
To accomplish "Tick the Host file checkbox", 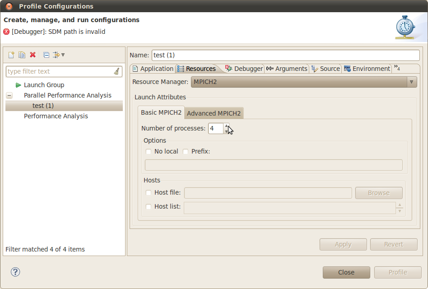I will point(149,193).
